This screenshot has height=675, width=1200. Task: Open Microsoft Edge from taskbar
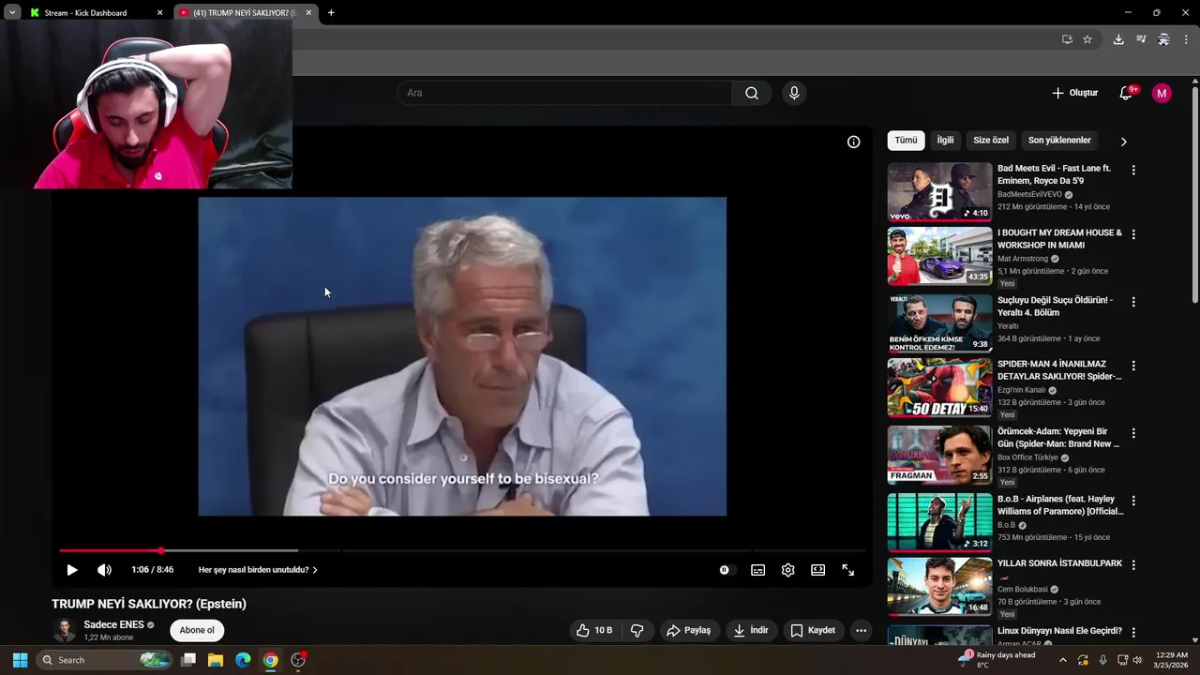243,660
